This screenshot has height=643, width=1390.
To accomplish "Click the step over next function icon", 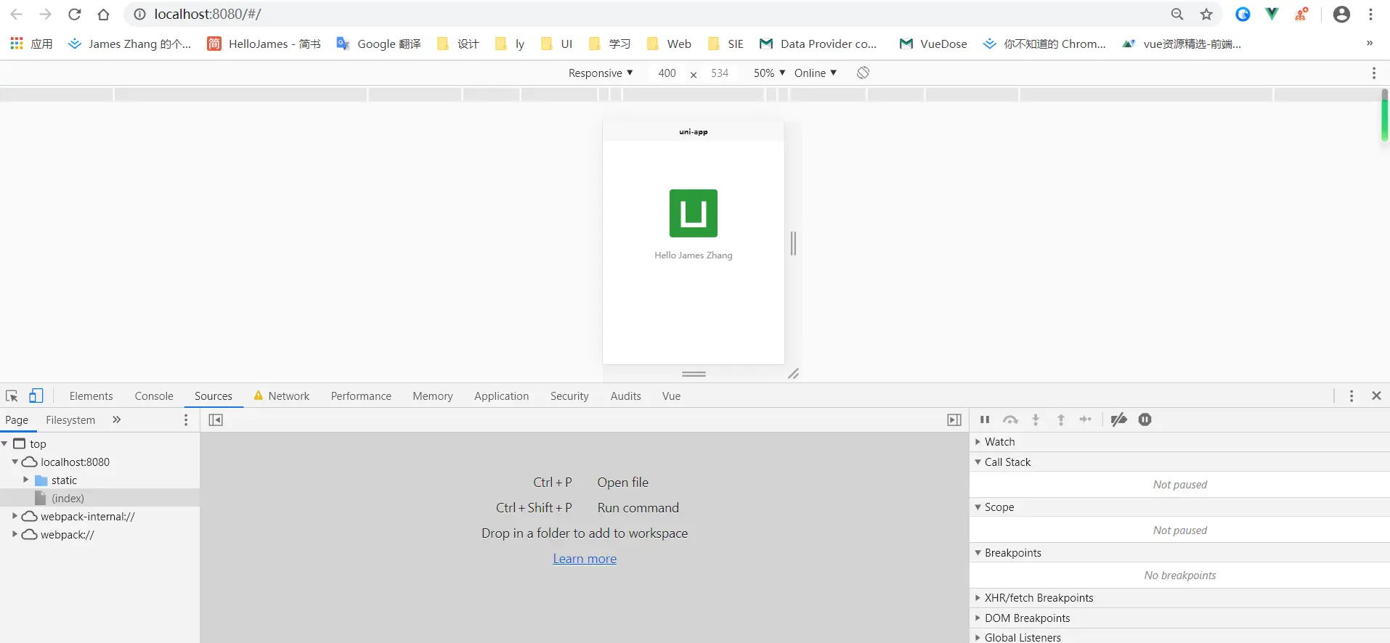I will coord(1010,419).
